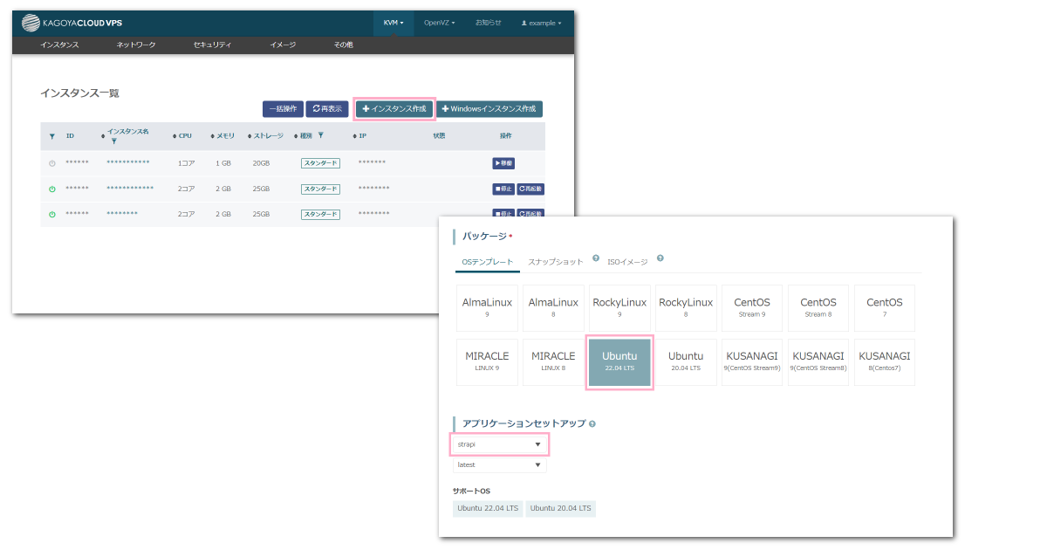This screenshot has width=1047, height=550.
Task: Open the strapi application dropdown
Action: (500, 444)
